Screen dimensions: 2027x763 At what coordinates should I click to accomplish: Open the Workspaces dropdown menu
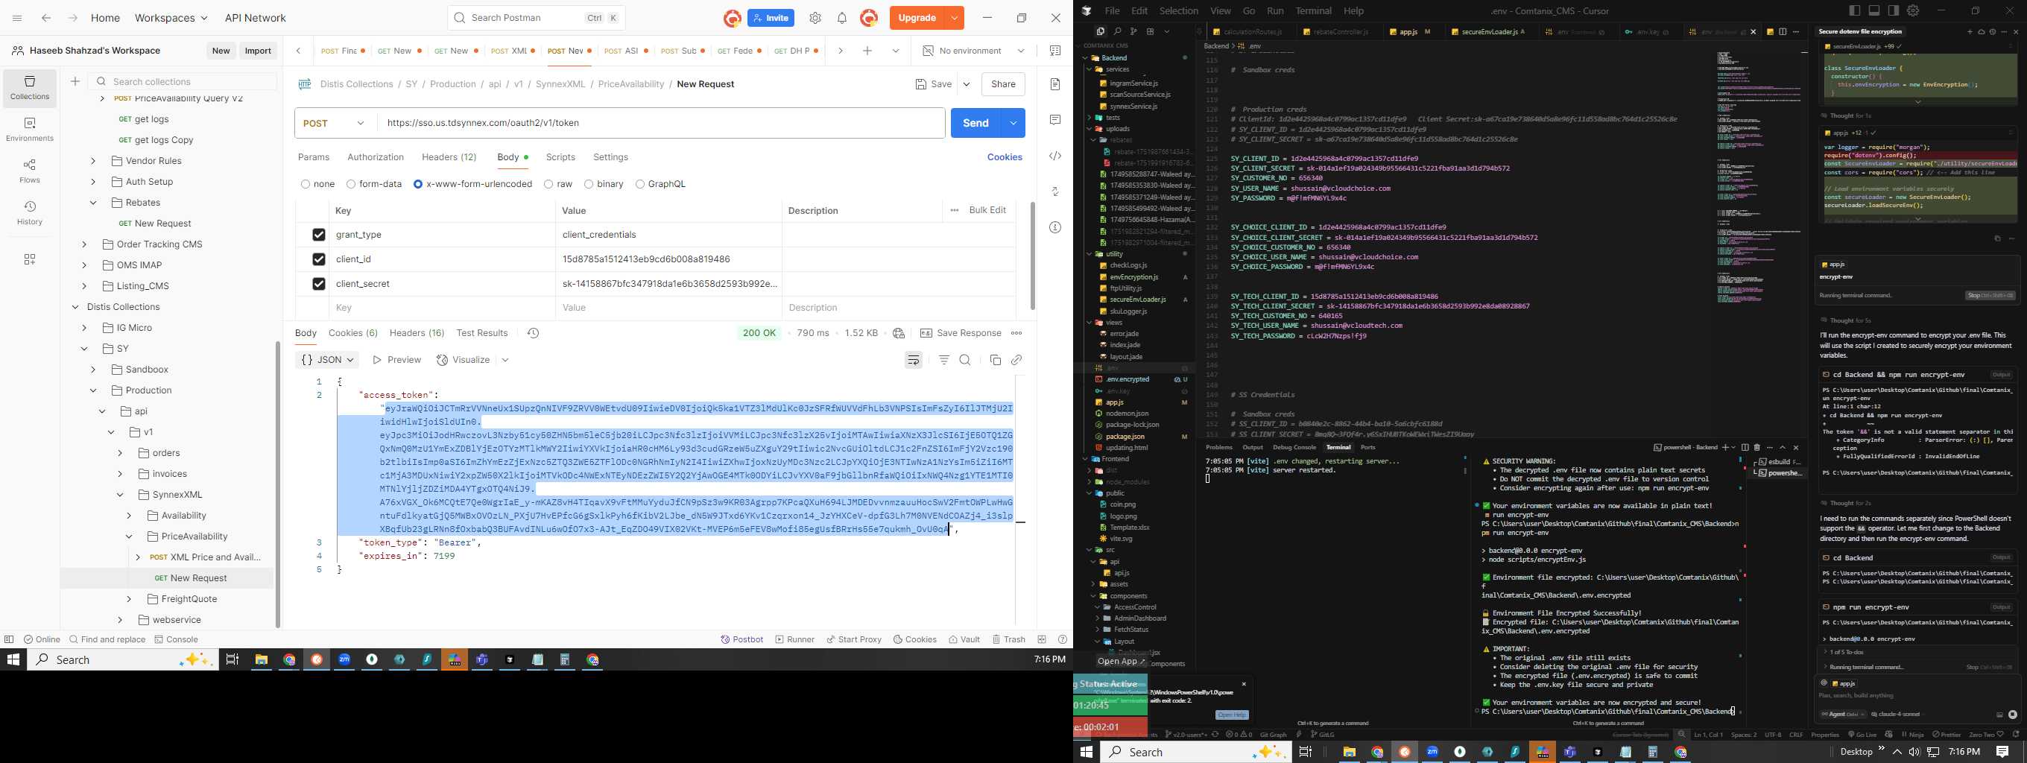pos(171,18)
